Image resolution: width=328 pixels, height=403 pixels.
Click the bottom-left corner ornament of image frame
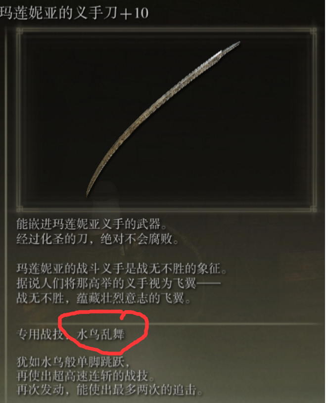[x=20, y=209]
